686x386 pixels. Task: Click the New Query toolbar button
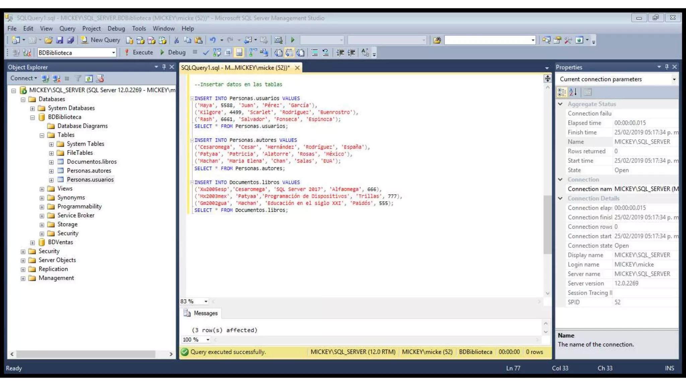point(100,40)
